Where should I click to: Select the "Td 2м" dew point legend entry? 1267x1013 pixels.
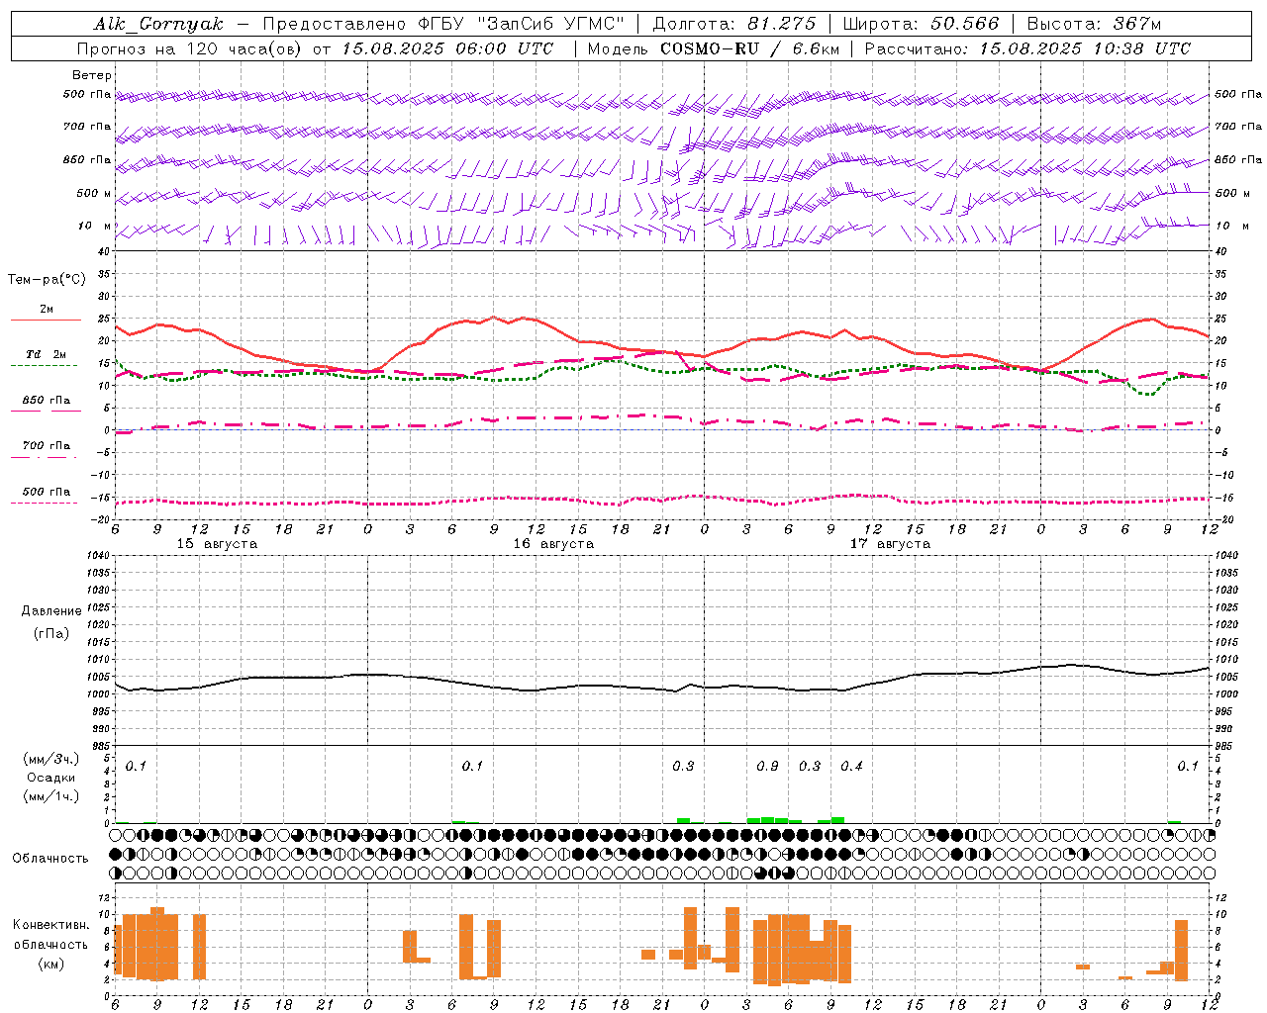pyautogui.click(x=46, y=354)
